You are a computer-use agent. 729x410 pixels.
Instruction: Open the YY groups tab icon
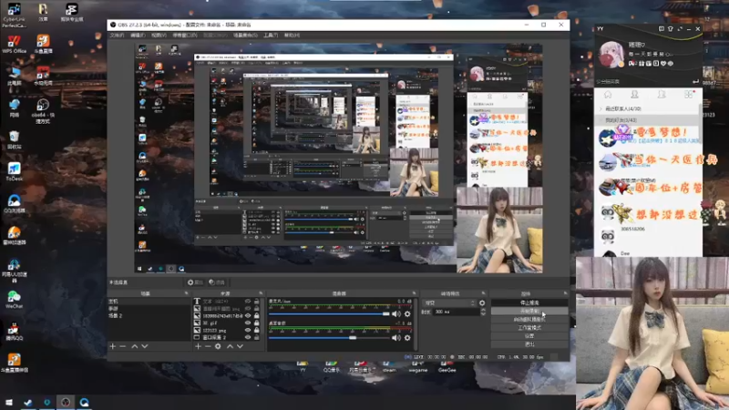point(662,95)
